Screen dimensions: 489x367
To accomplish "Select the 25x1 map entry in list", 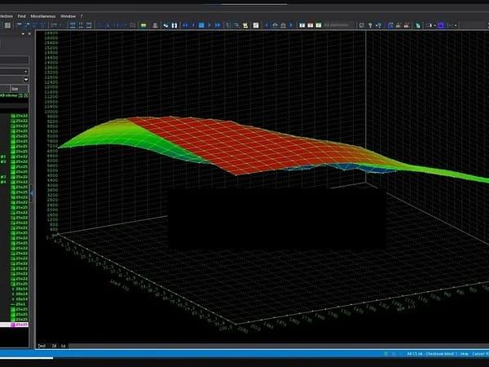I will 20,304.
